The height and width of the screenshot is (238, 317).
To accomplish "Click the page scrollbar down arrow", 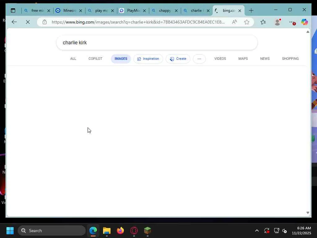I will [x=308, y=213].
